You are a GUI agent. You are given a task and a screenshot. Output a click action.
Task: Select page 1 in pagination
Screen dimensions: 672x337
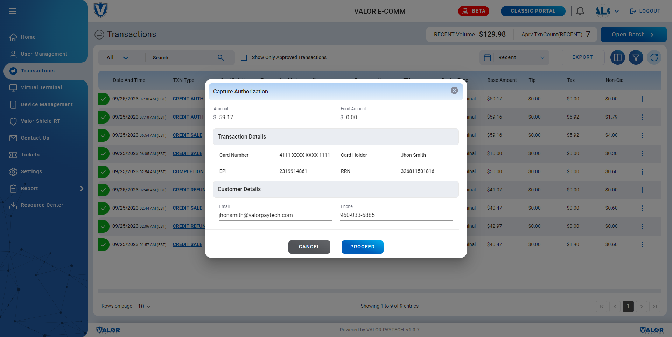[628, 307]
